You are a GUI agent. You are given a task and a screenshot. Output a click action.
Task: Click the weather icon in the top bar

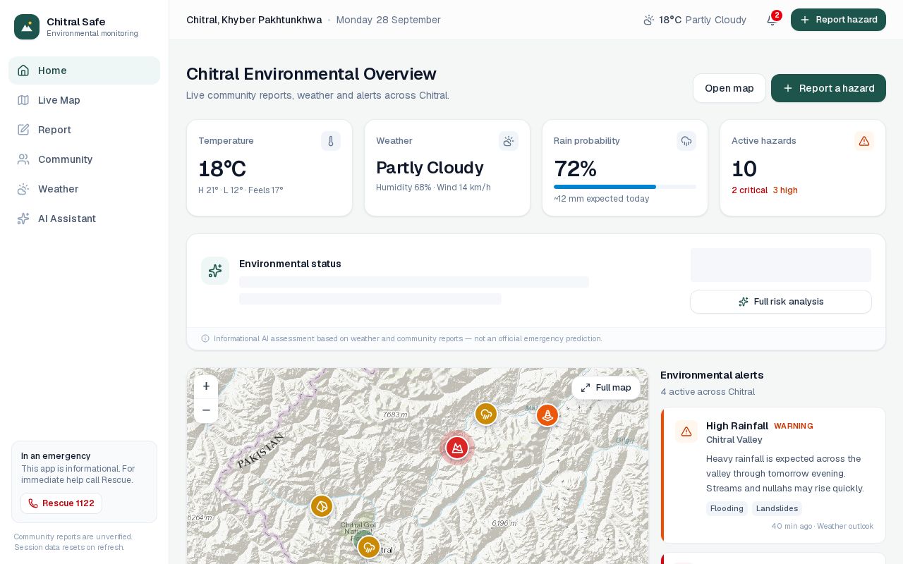click(x=649, y=20)
